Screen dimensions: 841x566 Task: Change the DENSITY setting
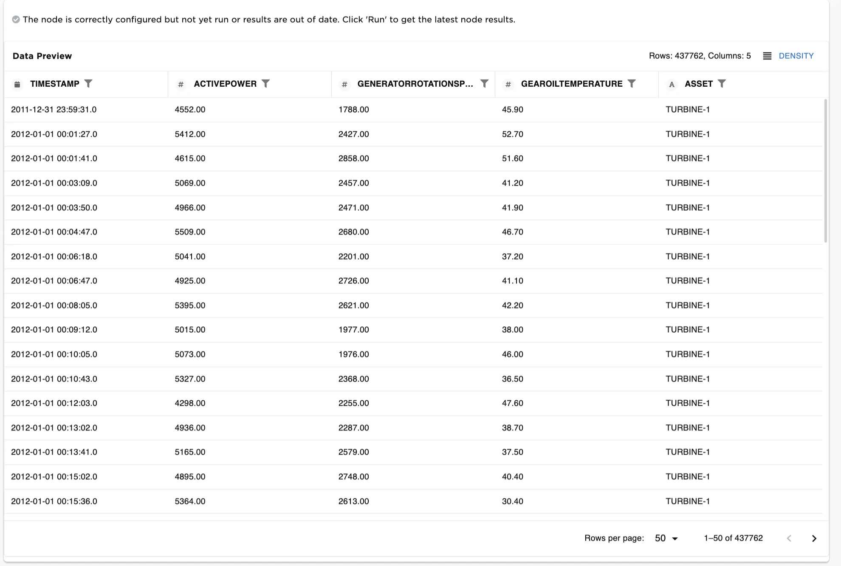coord(796,56)
